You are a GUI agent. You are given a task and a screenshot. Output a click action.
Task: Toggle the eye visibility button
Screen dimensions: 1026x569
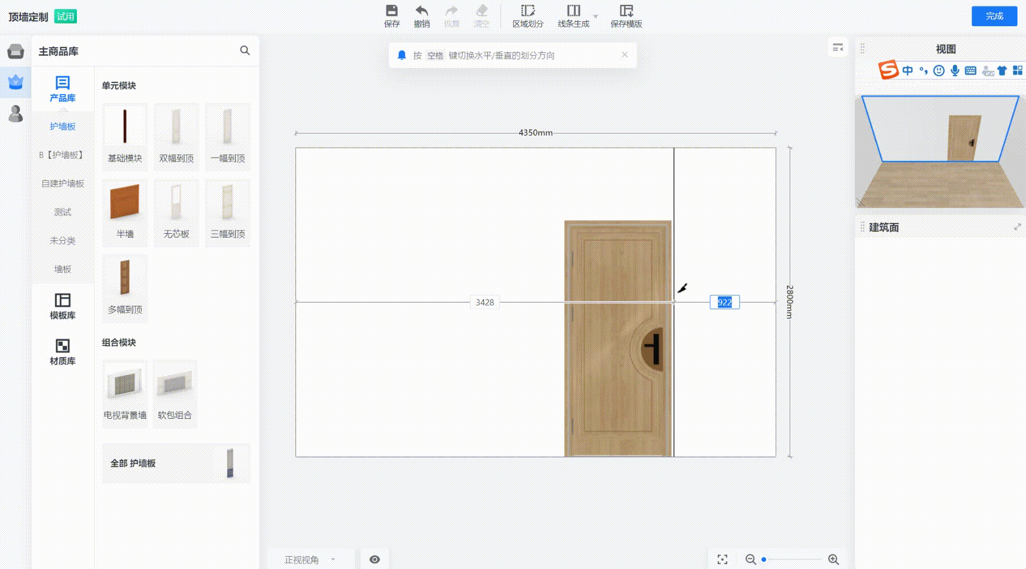[x=375, y=559]
